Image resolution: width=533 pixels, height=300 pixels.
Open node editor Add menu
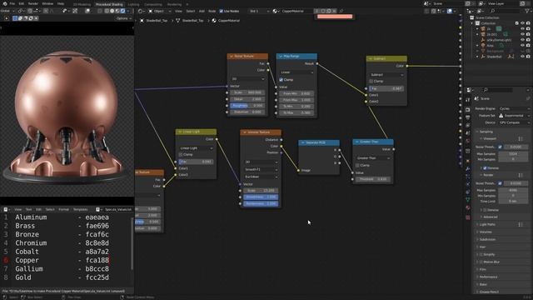click(x=202, y=11)
